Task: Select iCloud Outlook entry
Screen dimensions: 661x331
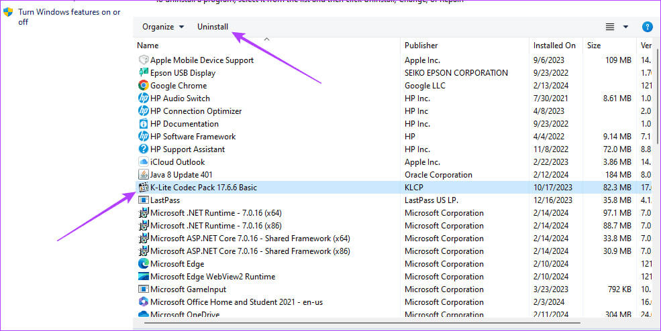Action: [177, 161]
